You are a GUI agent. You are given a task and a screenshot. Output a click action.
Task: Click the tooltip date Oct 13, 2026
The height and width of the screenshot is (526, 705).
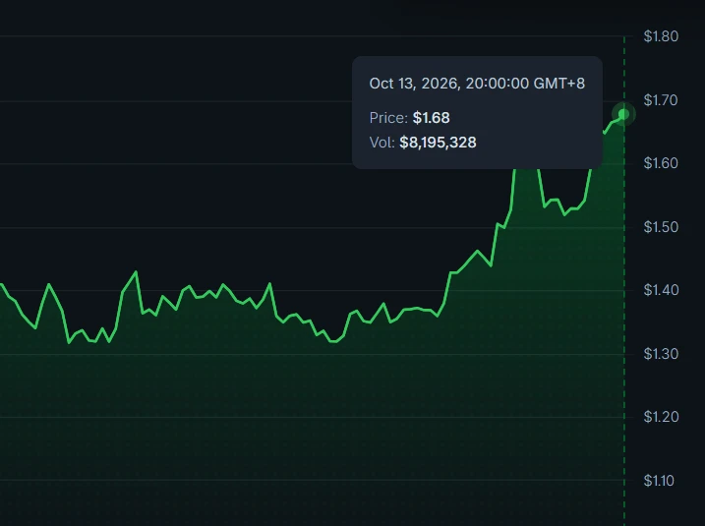[413, 84]
